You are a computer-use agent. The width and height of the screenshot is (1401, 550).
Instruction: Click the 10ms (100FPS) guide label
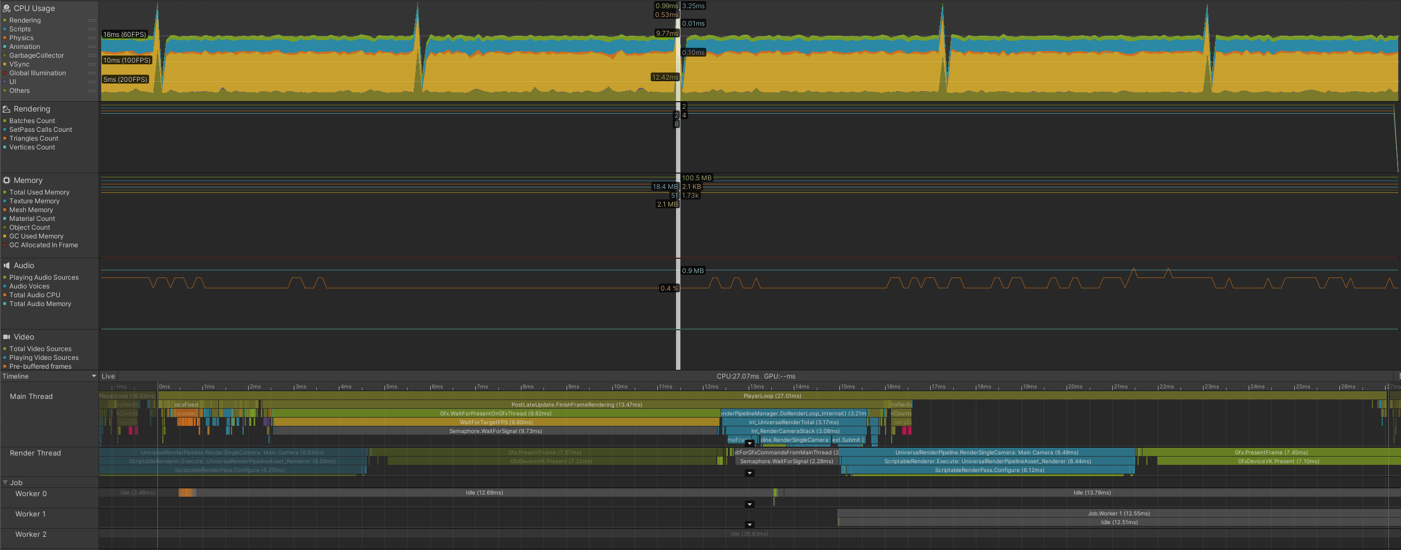[127, 60]
